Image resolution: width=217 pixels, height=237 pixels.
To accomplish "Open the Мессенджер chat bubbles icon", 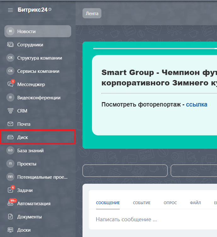I will 10,84.
